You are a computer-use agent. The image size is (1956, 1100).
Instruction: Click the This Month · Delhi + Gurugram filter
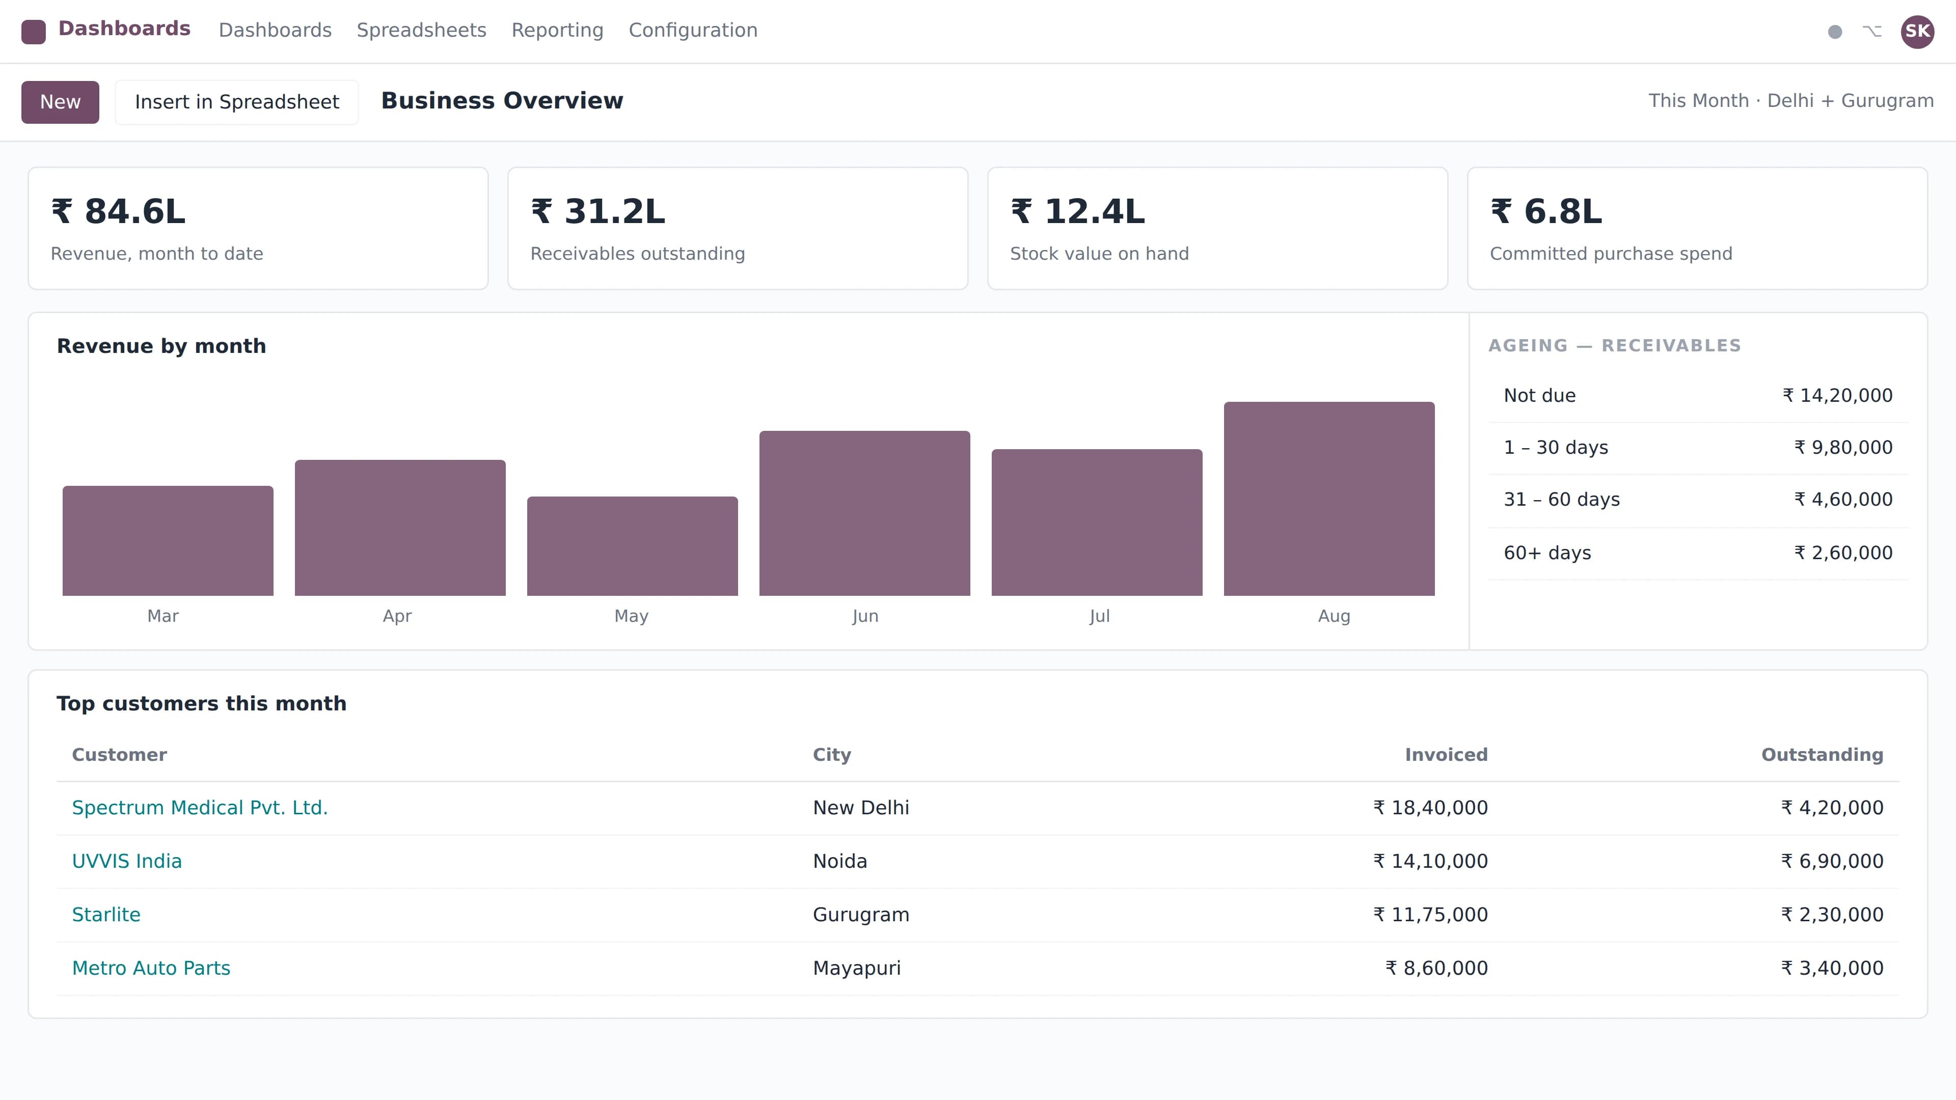tap(1790, 101)
